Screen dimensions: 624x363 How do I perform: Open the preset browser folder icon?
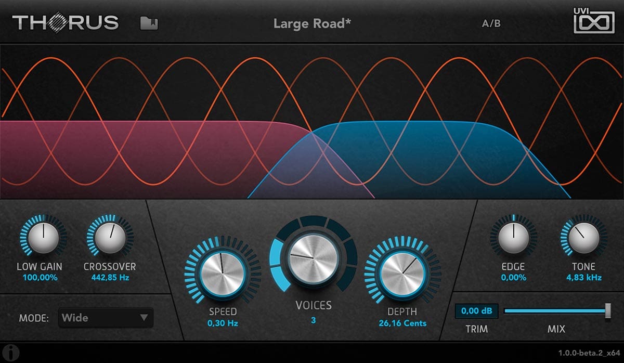tap(149, 23)
